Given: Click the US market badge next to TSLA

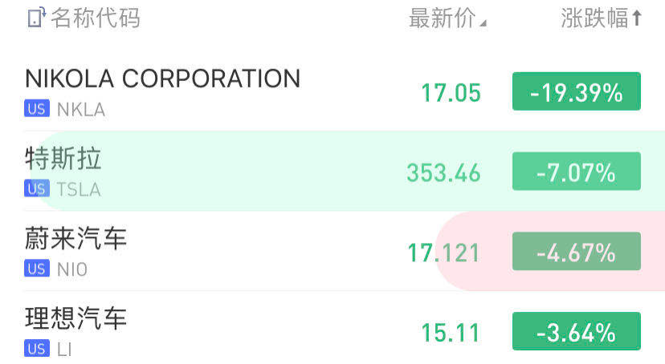Looking at the screenshot, I should (x=37, y=189).
